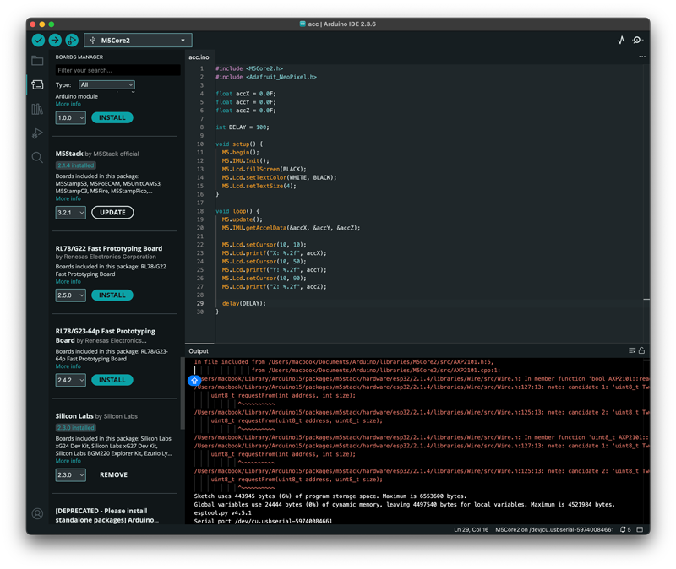Toggle word wrap in the Output panel
Screen dimensions: 676x569
pyautogui.click(x=632, y=350)
